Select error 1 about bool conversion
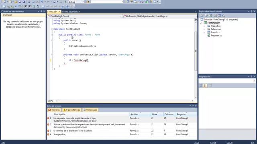Screen dimensions: 257x144 tap(122, 120)
